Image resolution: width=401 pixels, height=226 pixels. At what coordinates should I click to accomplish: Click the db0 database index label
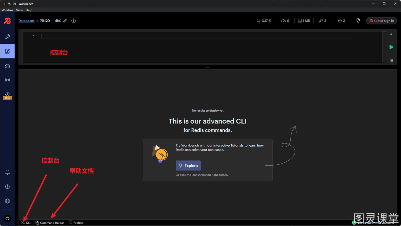[x=58, y=21]
